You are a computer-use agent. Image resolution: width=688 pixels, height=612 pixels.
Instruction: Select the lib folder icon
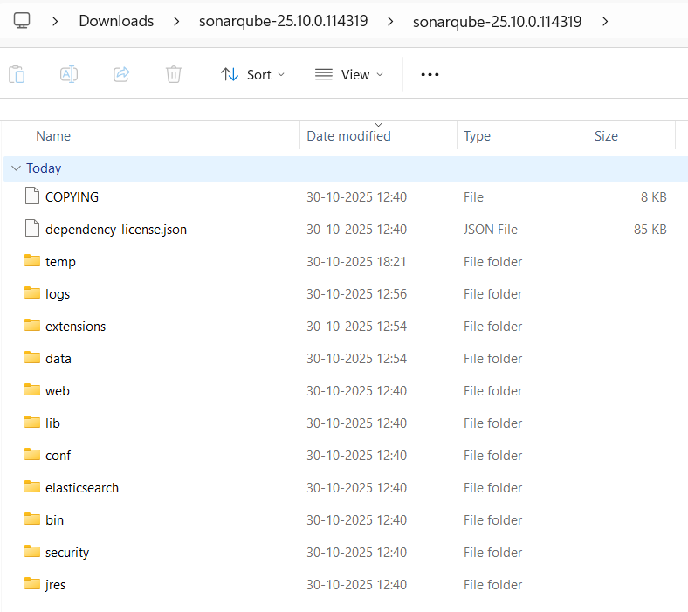click(32, 422)
